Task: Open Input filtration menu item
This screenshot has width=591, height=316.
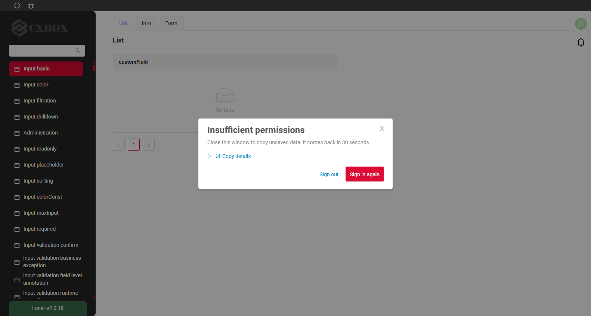Action: [46, 101]
